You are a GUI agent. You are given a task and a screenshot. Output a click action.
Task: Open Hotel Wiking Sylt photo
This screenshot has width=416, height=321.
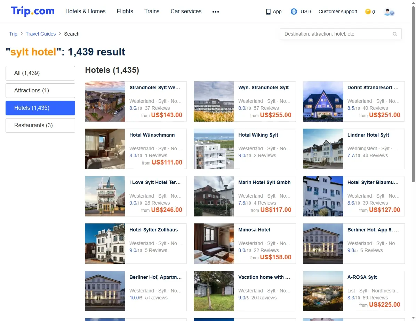pyautogui.click(x=214, y=149)
